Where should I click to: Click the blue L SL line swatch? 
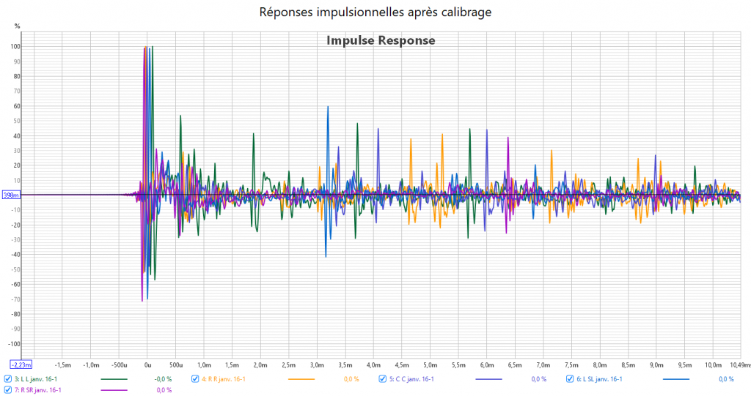tap(675, 379)
